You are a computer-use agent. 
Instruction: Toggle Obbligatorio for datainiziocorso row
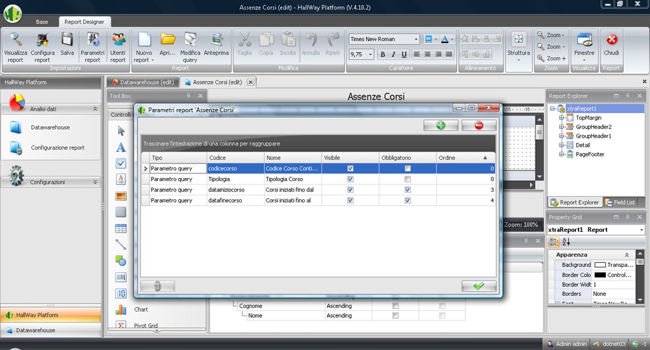(x=408, y=190)
